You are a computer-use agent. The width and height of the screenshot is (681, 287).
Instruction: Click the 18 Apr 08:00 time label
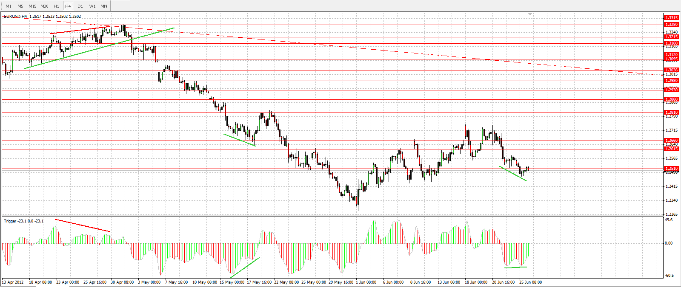tap(40, 282)
